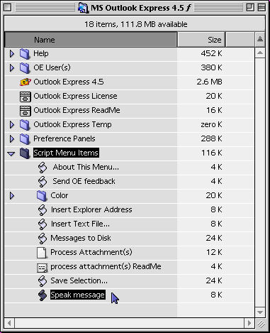
Task: Select the "Send OE feedback" name
Action: pos(84,181)
